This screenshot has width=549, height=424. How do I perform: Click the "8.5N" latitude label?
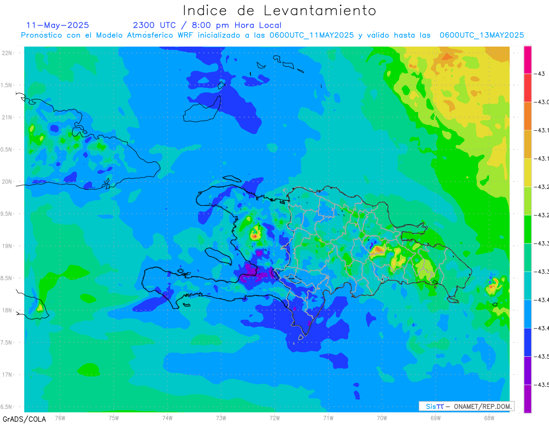coord(7,278)
